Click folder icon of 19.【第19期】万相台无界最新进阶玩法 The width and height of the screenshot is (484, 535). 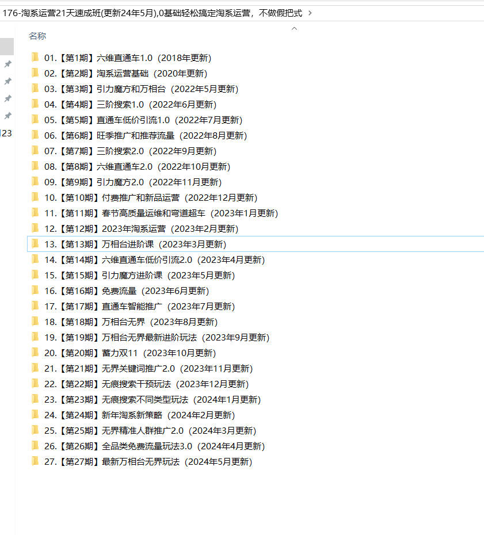coord(35,337)
